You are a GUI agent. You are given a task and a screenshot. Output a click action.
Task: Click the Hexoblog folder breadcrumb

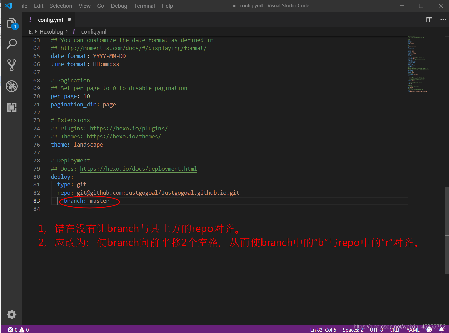[51, 31]
